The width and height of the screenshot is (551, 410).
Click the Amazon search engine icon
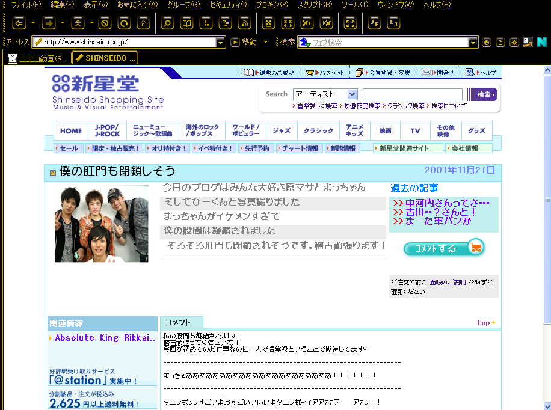[528, 42]
